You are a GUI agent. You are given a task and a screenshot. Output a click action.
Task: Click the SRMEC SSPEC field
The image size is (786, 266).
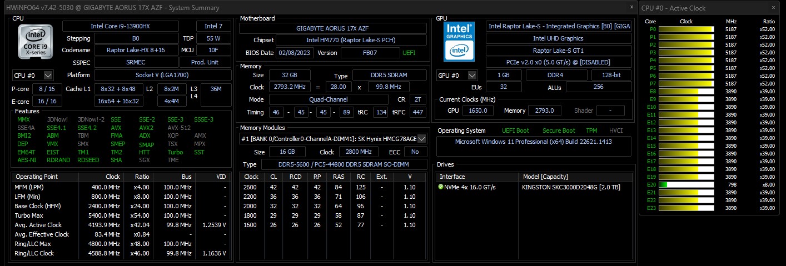coord(136,62)
